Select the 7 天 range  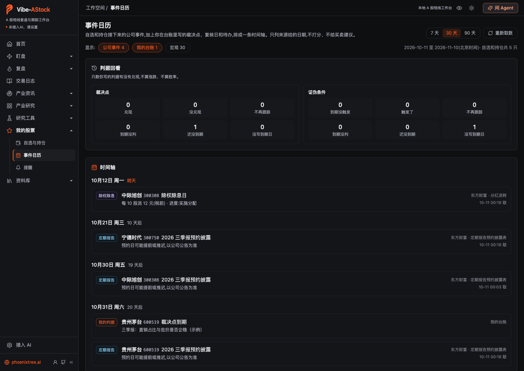435,33
